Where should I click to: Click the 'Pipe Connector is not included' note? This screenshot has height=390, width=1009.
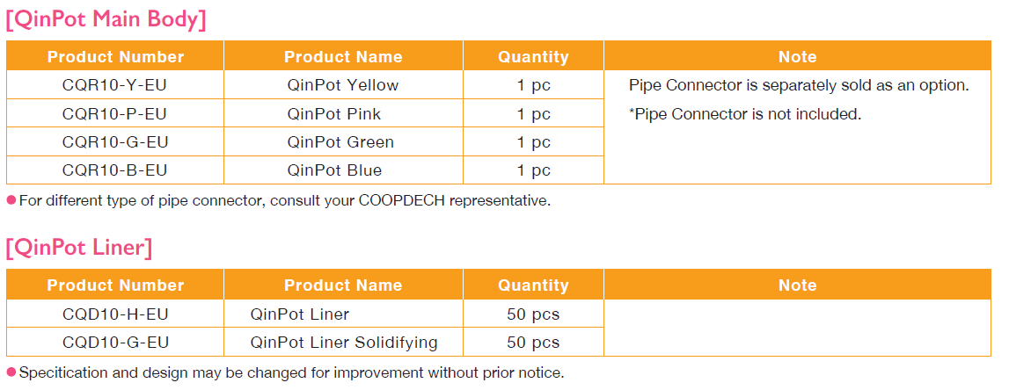pos(744,114)
